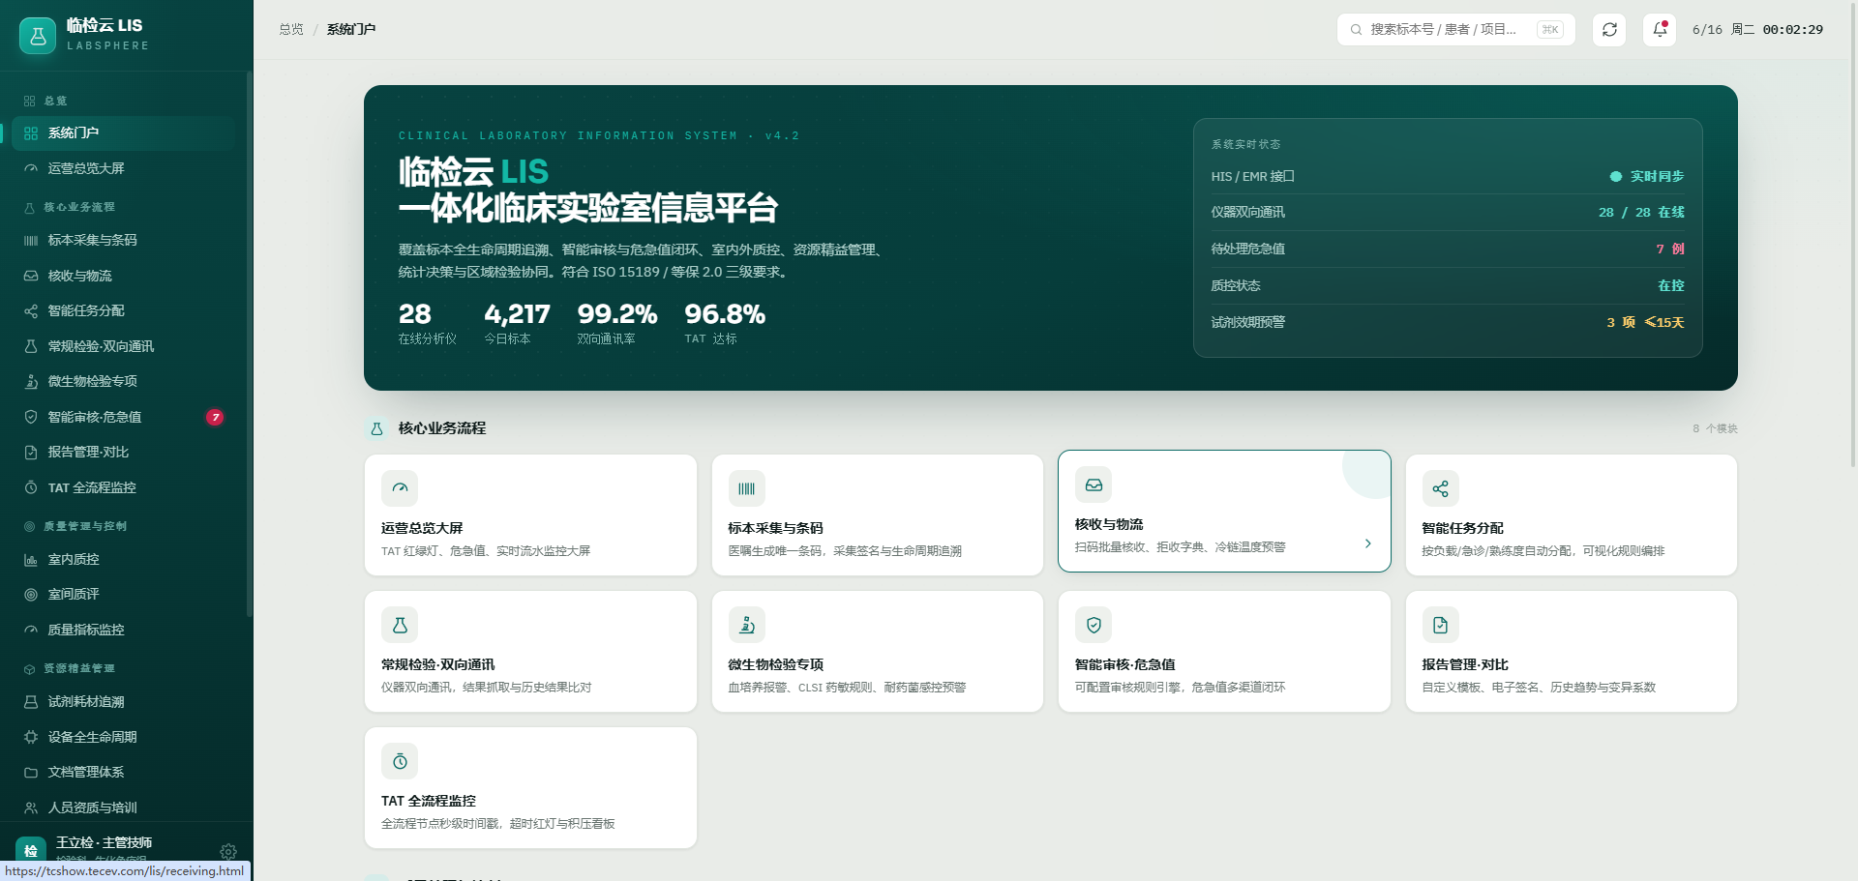This screenshot has height=881, width=1858.
Task: Click the 8 个模块 count label
Action: coord(1715,428)
